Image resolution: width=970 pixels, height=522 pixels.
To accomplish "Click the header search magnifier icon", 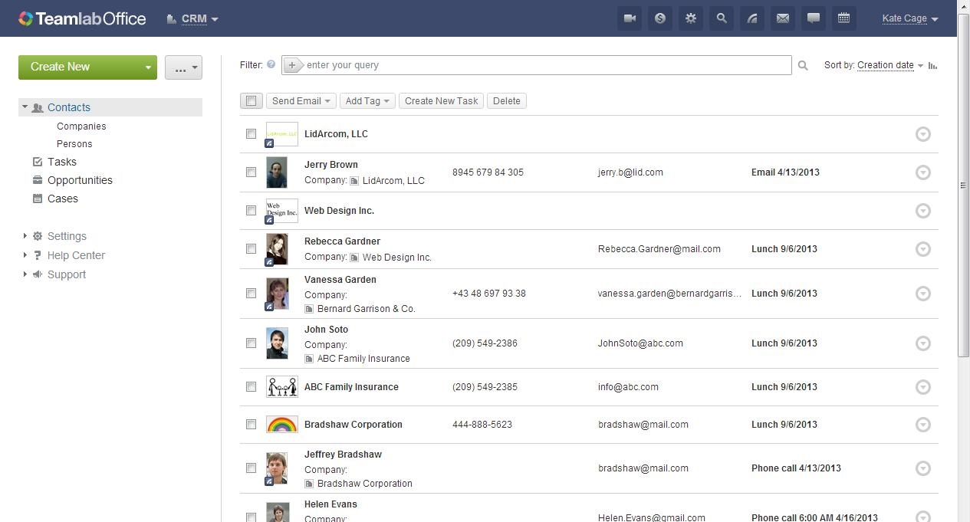I will click(722, 18).
